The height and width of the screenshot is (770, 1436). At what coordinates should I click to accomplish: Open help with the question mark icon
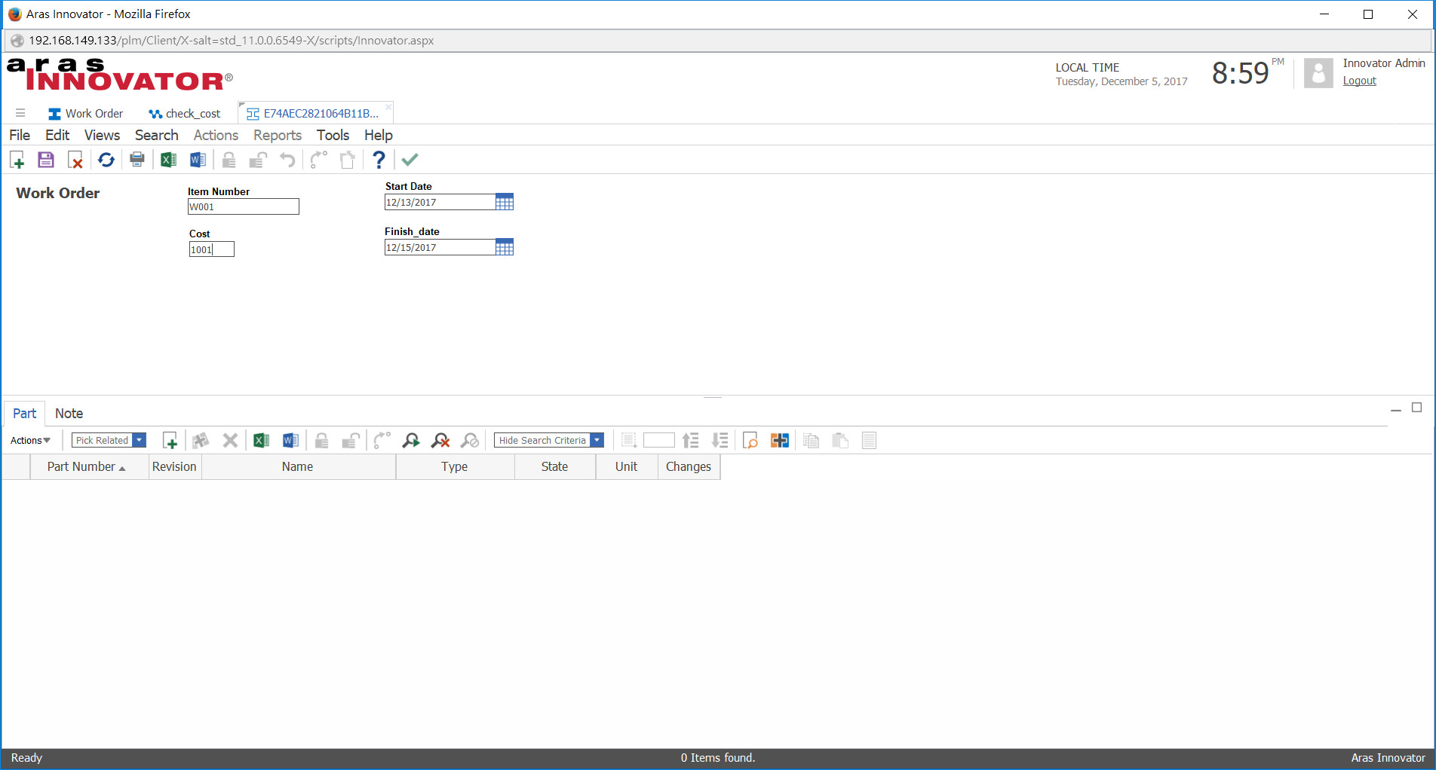tap(379, 160)
